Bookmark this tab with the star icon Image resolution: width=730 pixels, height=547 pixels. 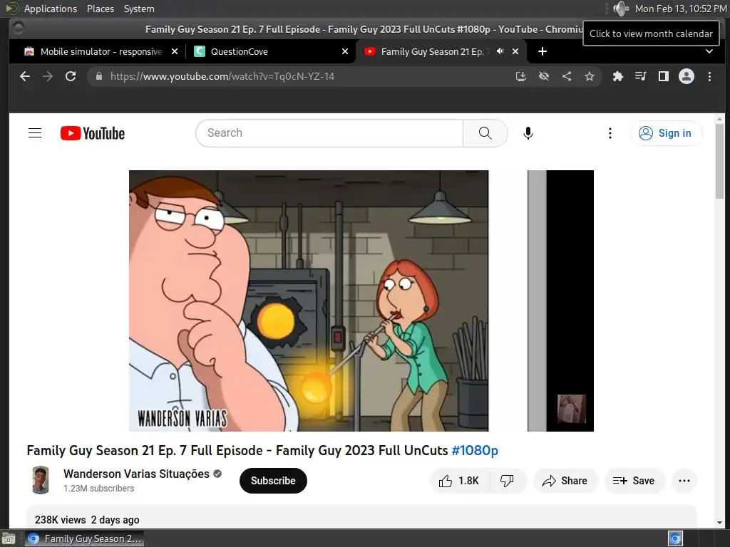[590, 76]
